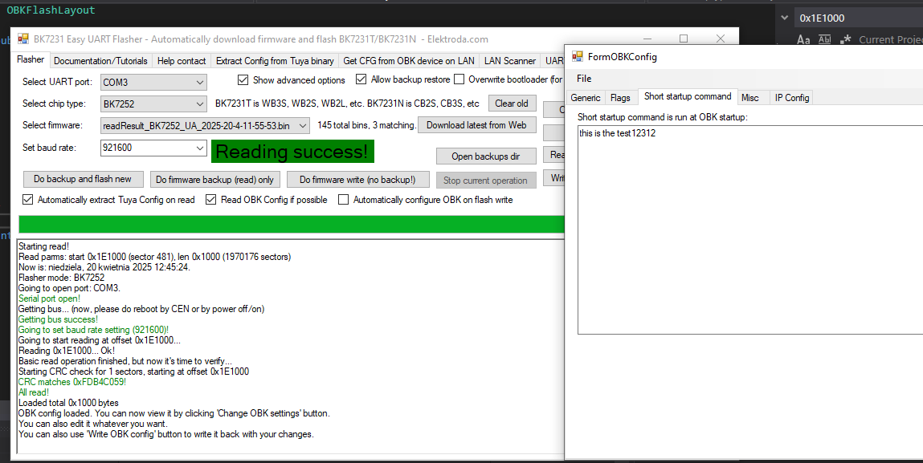Open the IP Config tab
Viewport: 923px width, 463px height.
[792, 98]
